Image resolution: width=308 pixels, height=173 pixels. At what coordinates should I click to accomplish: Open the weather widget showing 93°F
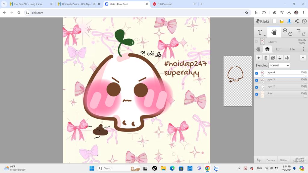[x=15, y=168]
